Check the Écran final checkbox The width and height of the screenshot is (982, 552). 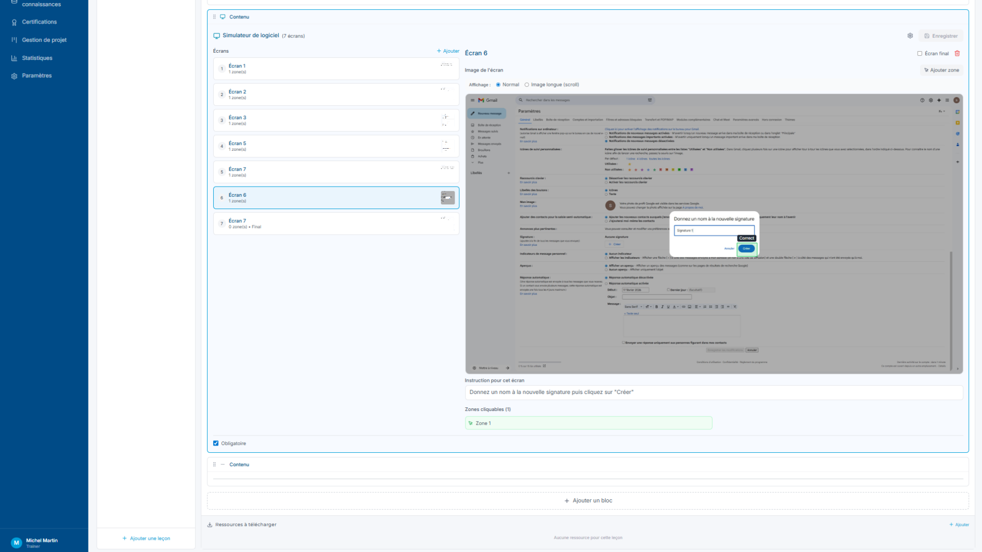[919, 53]
